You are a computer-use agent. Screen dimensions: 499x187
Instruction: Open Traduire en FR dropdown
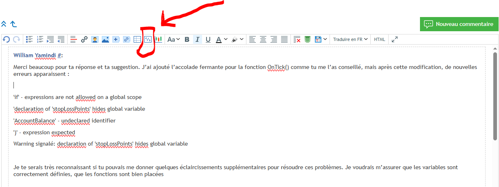[350, 39]
